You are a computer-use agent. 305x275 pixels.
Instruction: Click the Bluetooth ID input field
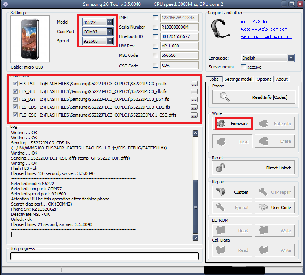coord(179,36)
